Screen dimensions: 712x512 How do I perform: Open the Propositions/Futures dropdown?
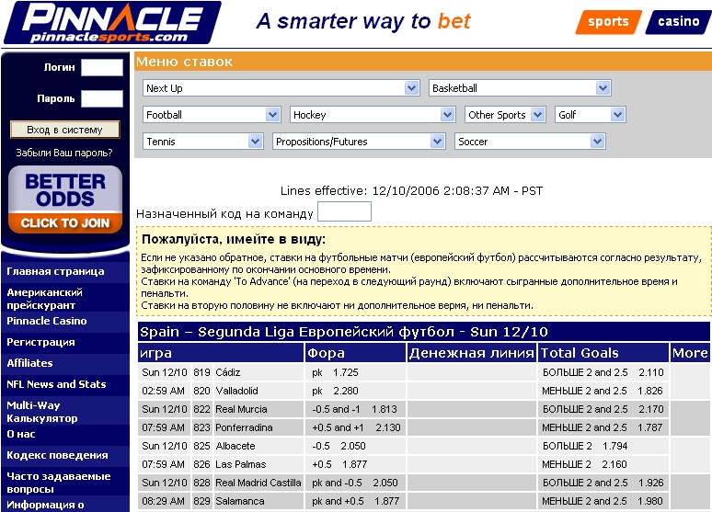360,142
